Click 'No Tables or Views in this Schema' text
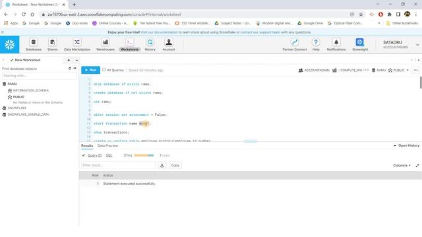 pyautogui.click(x=38, y=103)
